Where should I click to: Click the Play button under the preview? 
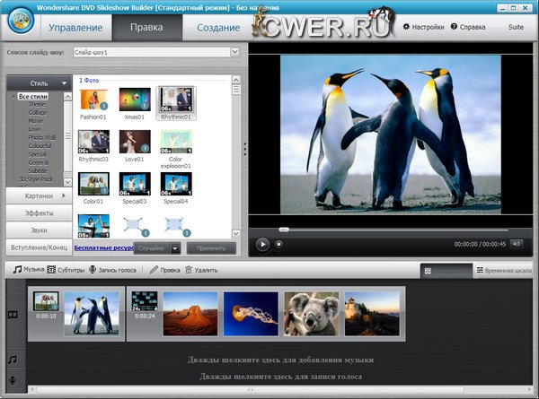tap(262, 243)
